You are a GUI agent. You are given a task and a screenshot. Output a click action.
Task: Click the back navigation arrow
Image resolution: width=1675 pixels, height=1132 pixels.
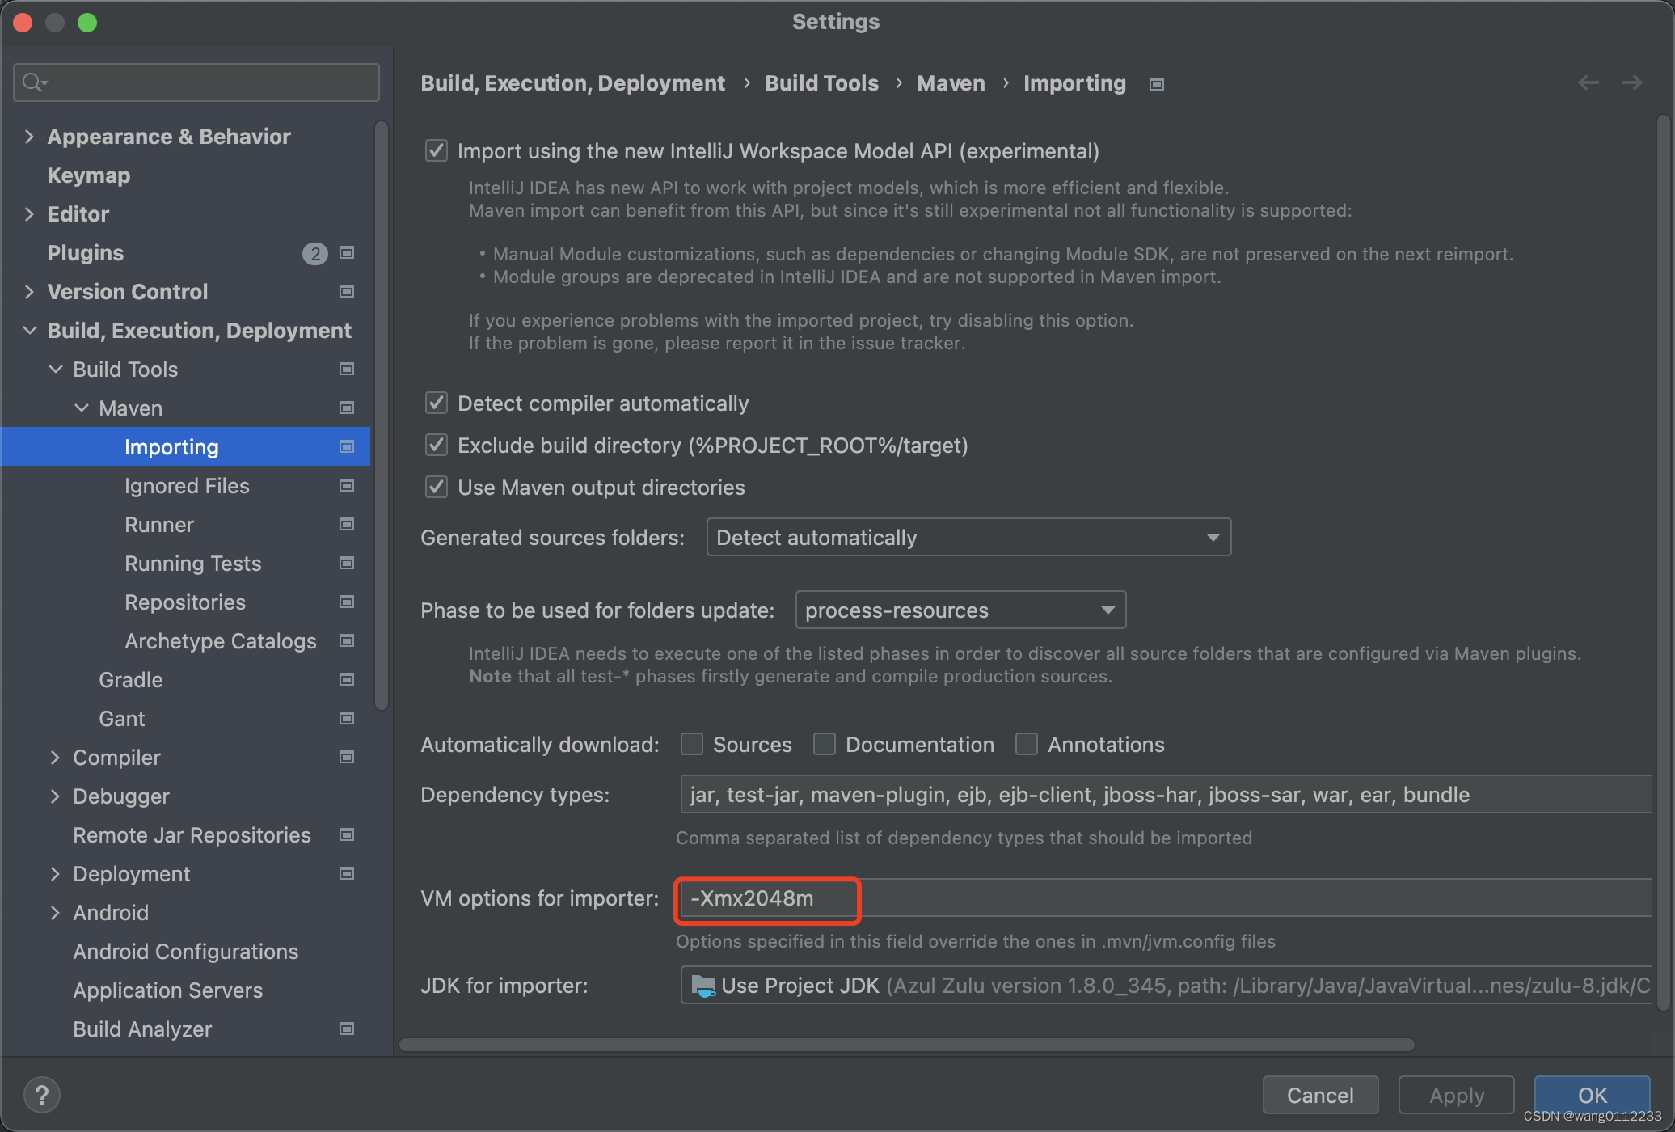pyautogui.click(x=1588, y=82)
